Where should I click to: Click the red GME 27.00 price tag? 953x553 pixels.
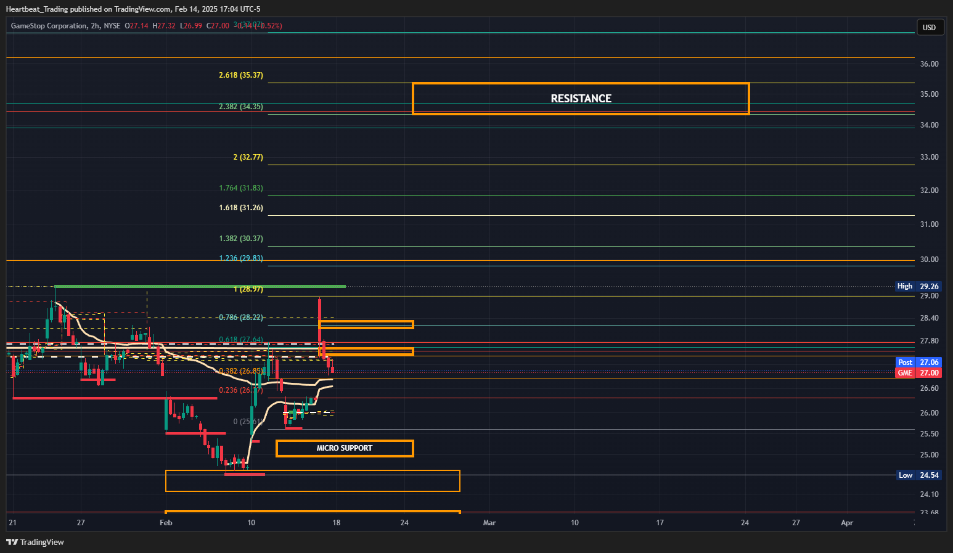(918, 373)
